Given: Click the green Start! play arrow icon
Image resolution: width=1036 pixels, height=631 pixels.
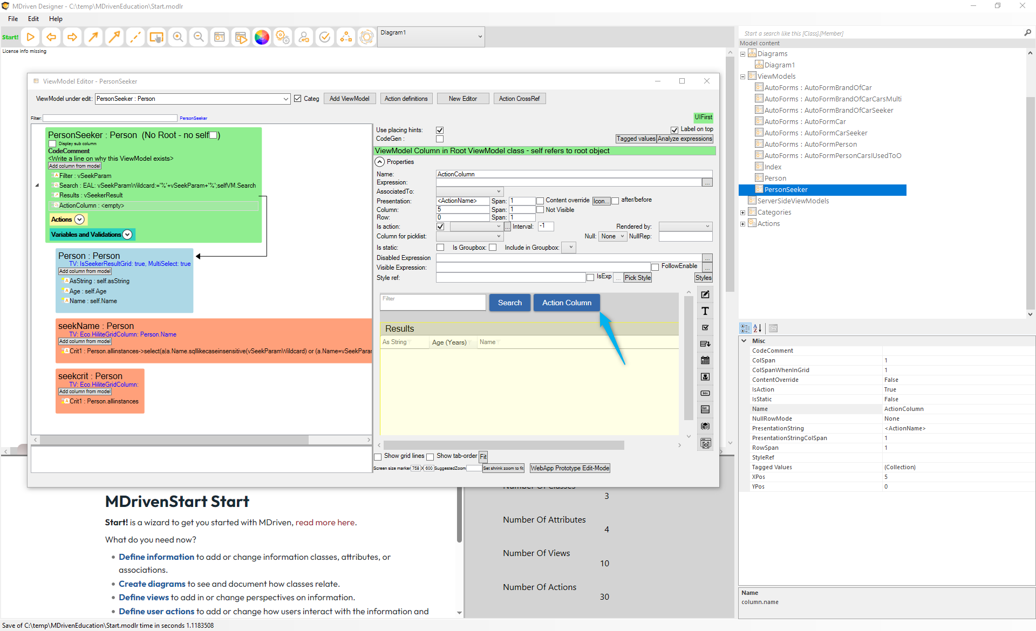Looking at the screenshot, I should [x=31, y=37].
